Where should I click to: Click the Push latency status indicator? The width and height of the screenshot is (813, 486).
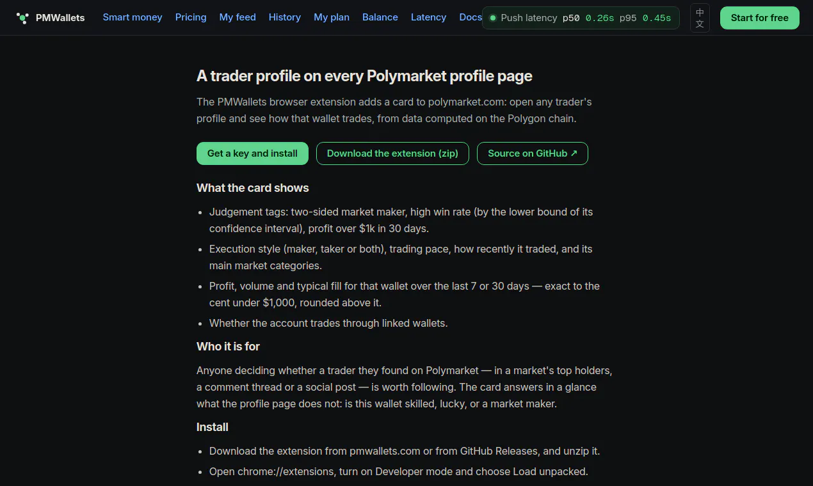tap(581, 18)
